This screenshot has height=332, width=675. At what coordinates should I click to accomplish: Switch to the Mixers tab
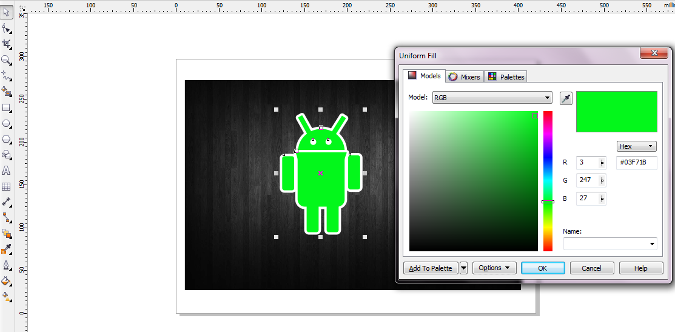[464, 76]
